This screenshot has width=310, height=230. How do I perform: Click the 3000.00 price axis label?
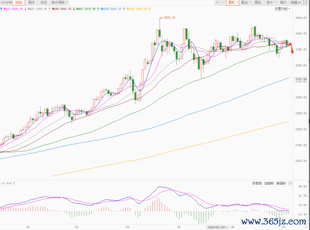pyautogui.click(x=301, y=97)
